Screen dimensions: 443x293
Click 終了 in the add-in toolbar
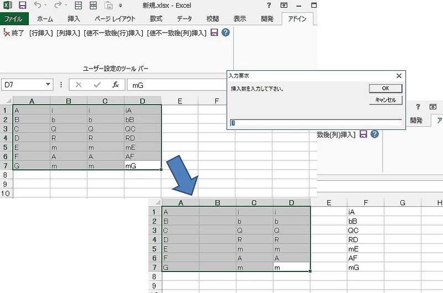(16, 33)
